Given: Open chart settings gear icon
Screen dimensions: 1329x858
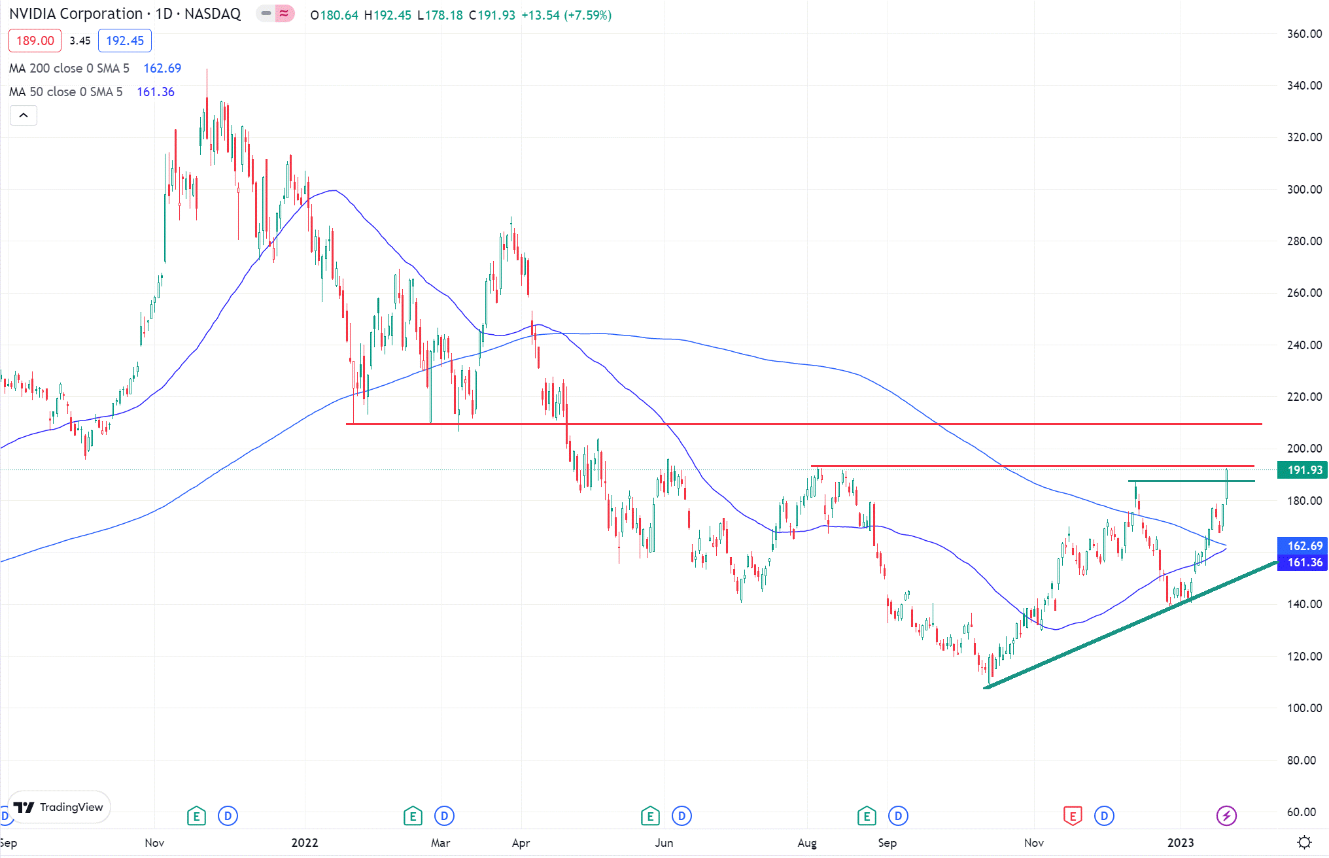Looking at the screenshot, I should (1304, 842).
